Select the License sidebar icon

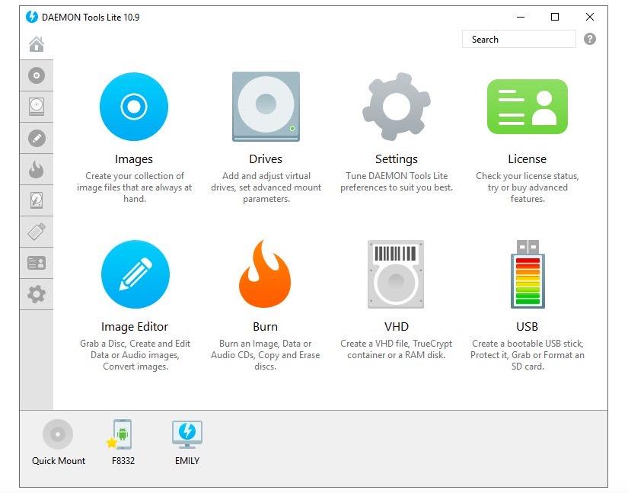37,263
